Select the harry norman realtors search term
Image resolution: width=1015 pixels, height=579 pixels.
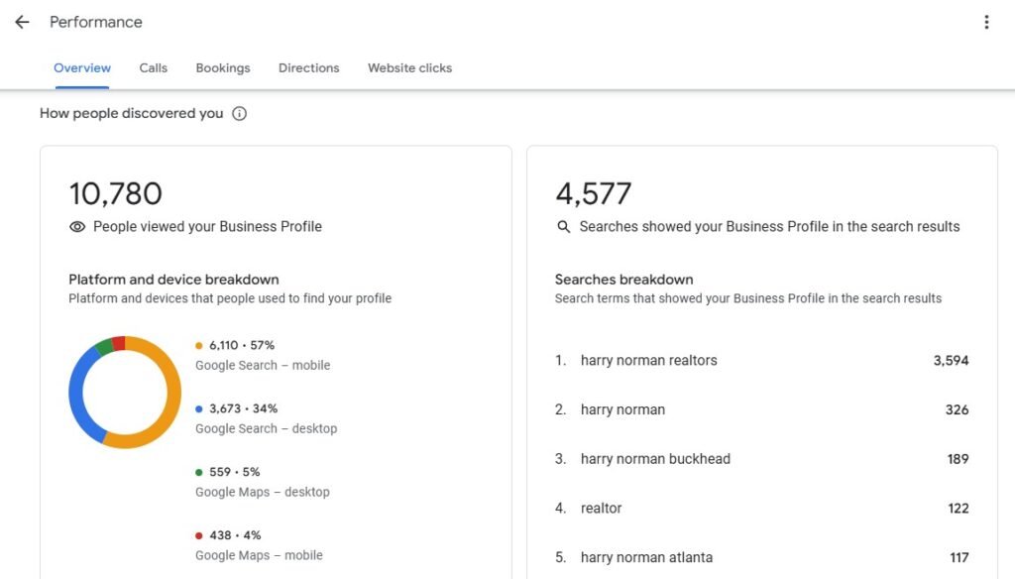tap(648, 361)
